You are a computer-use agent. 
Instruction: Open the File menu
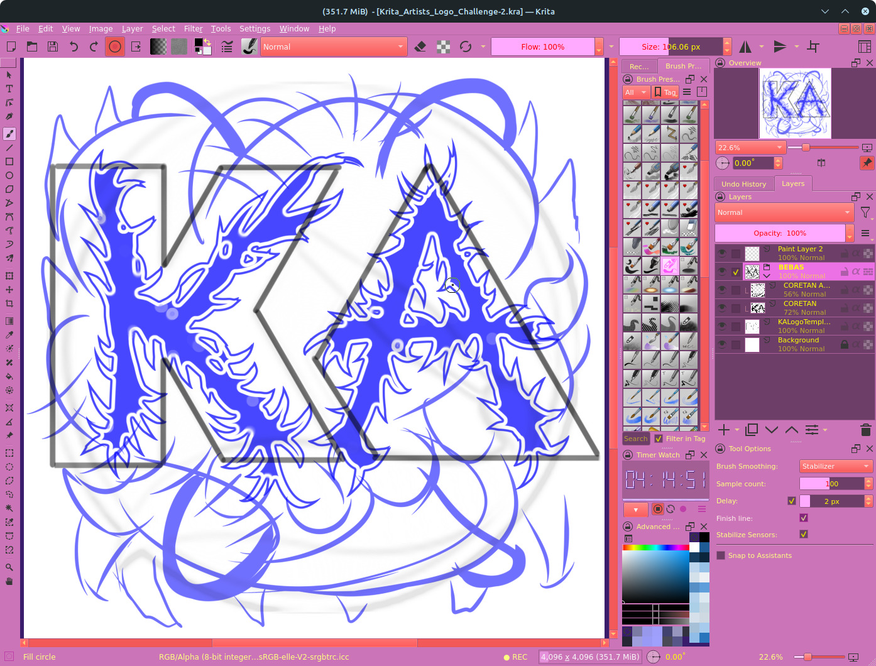pos(23,28)
